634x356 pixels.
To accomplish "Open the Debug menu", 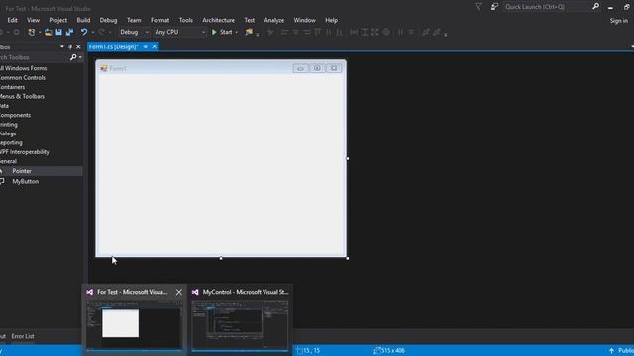I will pos(108,20).
